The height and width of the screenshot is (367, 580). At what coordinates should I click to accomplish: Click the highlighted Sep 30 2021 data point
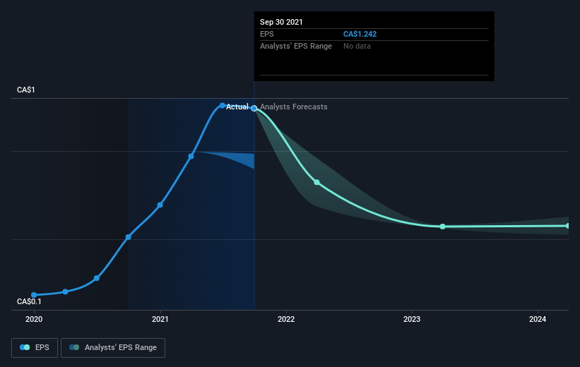254,109
